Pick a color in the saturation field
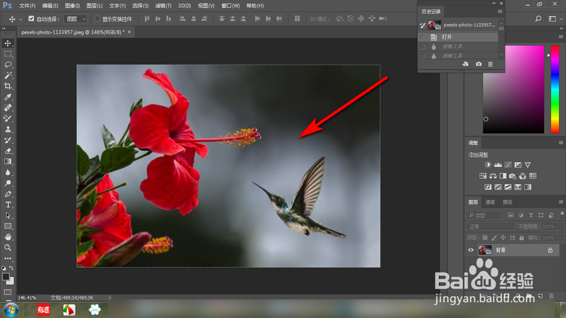The image size is (566, 318). 513,89
